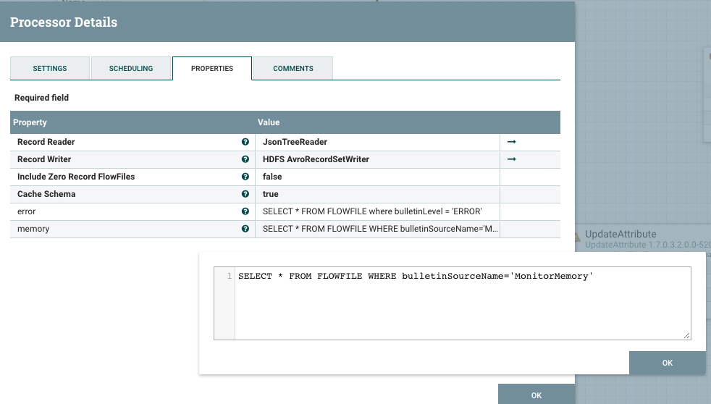Click help icon for Cache Schema property
This screenshot has height=404, width=711.
245,194
